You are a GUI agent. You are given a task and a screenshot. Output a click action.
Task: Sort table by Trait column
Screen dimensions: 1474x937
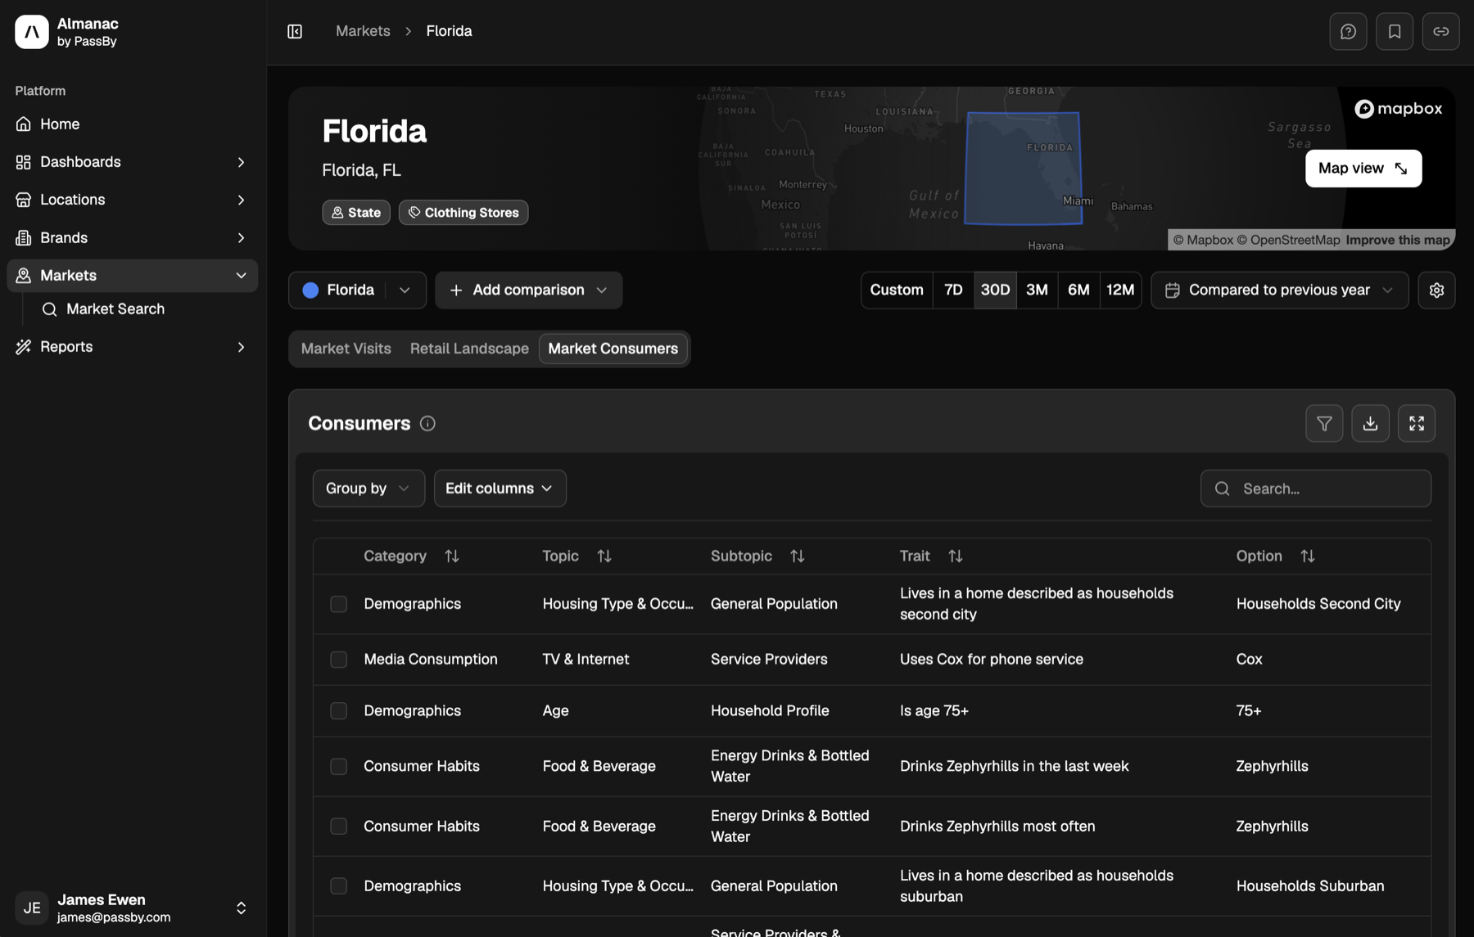click(955, 556)
